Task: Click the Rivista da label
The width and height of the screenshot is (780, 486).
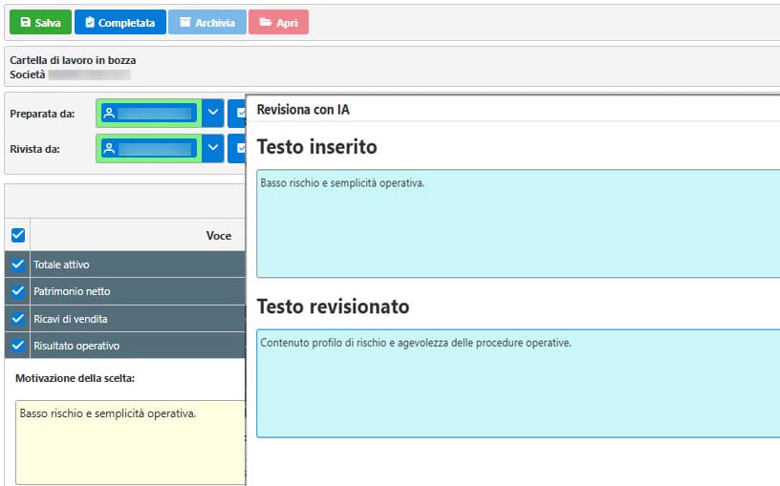Action: pyautogui.click(x=34, y=149)
